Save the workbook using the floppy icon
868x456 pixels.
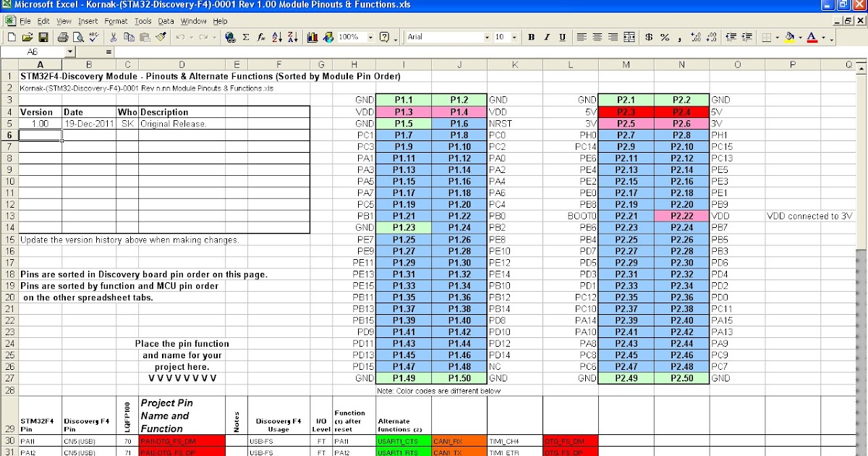pos(43,37)
